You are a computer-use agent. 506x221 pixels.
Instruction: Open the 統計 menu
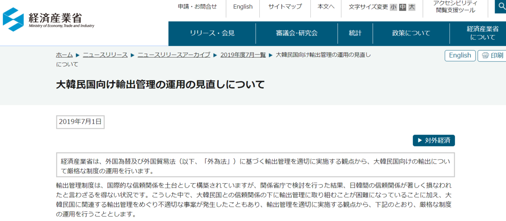coord(355,33)
